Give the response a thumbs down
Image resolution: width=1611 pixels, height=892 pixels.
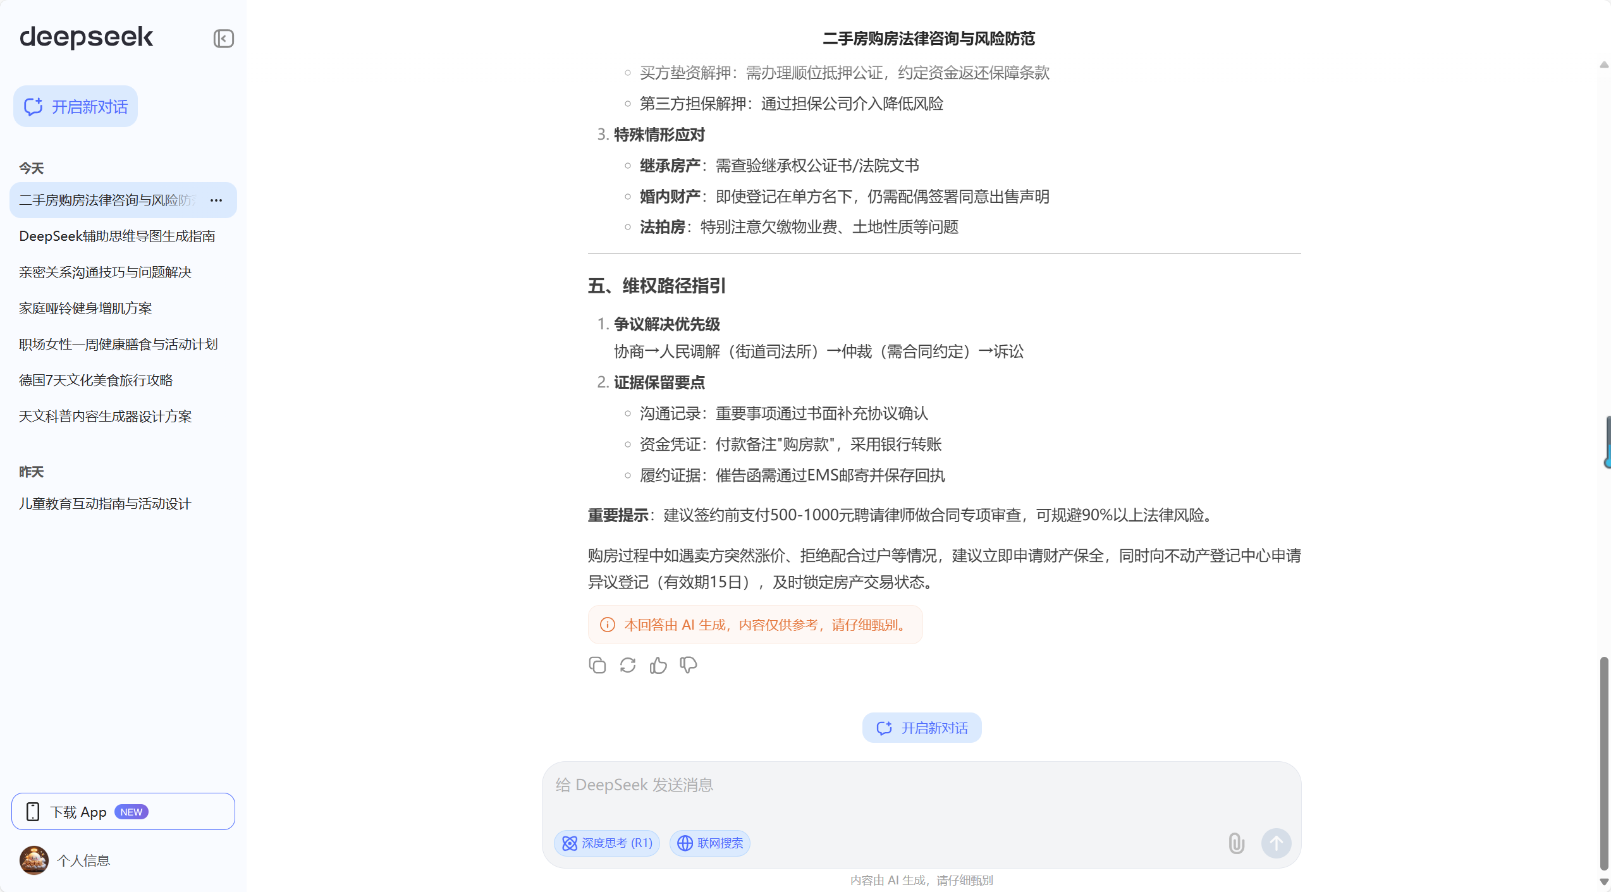(688, 665)
